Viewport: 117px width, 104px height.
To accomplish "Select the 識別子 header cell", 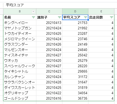I will (49, 17).
